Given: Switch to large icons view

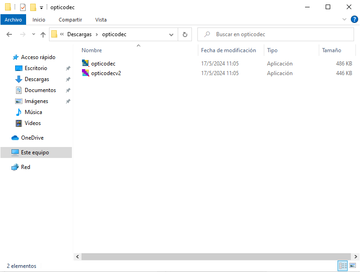Looking at the screenshot, I should 353,266.
